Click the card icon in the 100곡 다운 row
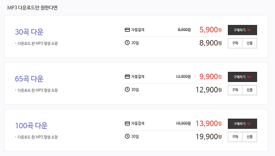This screenshot has width=275, height=156. coord(127,123)
